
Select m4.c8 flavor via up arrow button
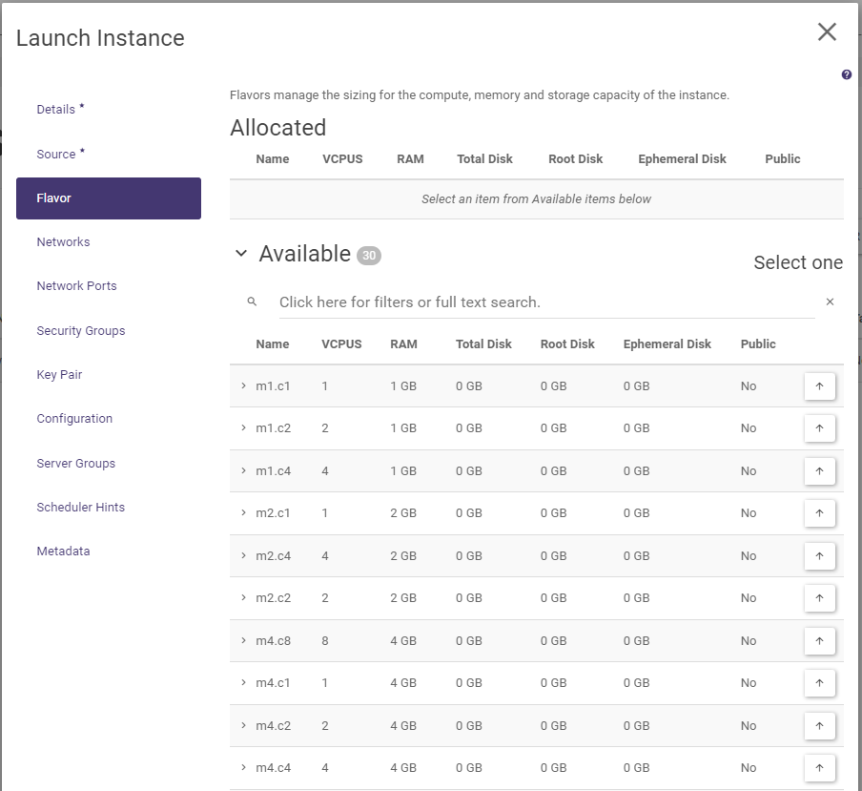point(819,641)
